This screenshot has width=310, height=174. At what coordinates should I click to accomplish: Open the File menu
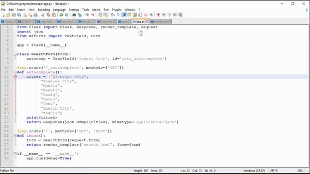(3, 10)
